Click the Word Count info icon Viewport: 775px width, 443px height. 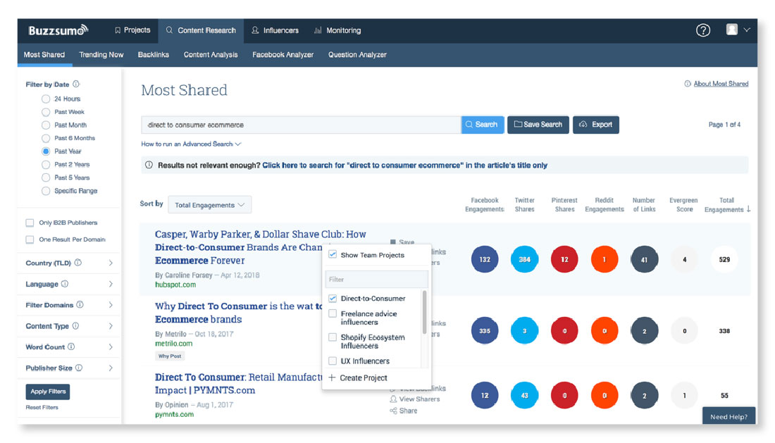(71, 347)
